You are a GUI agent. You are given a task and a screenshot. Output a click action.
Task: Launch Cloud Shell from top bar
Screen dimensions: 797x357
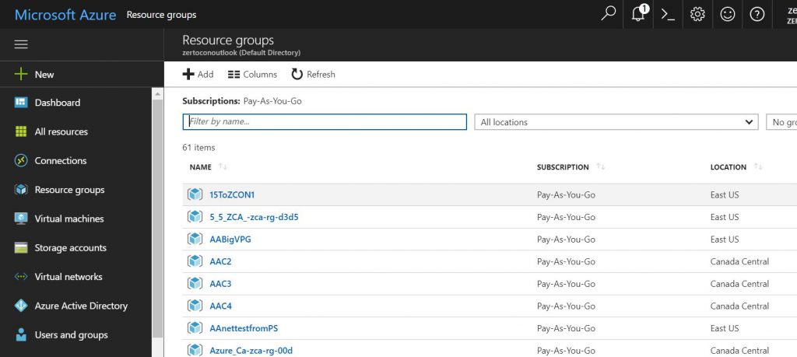pos(667,14)
